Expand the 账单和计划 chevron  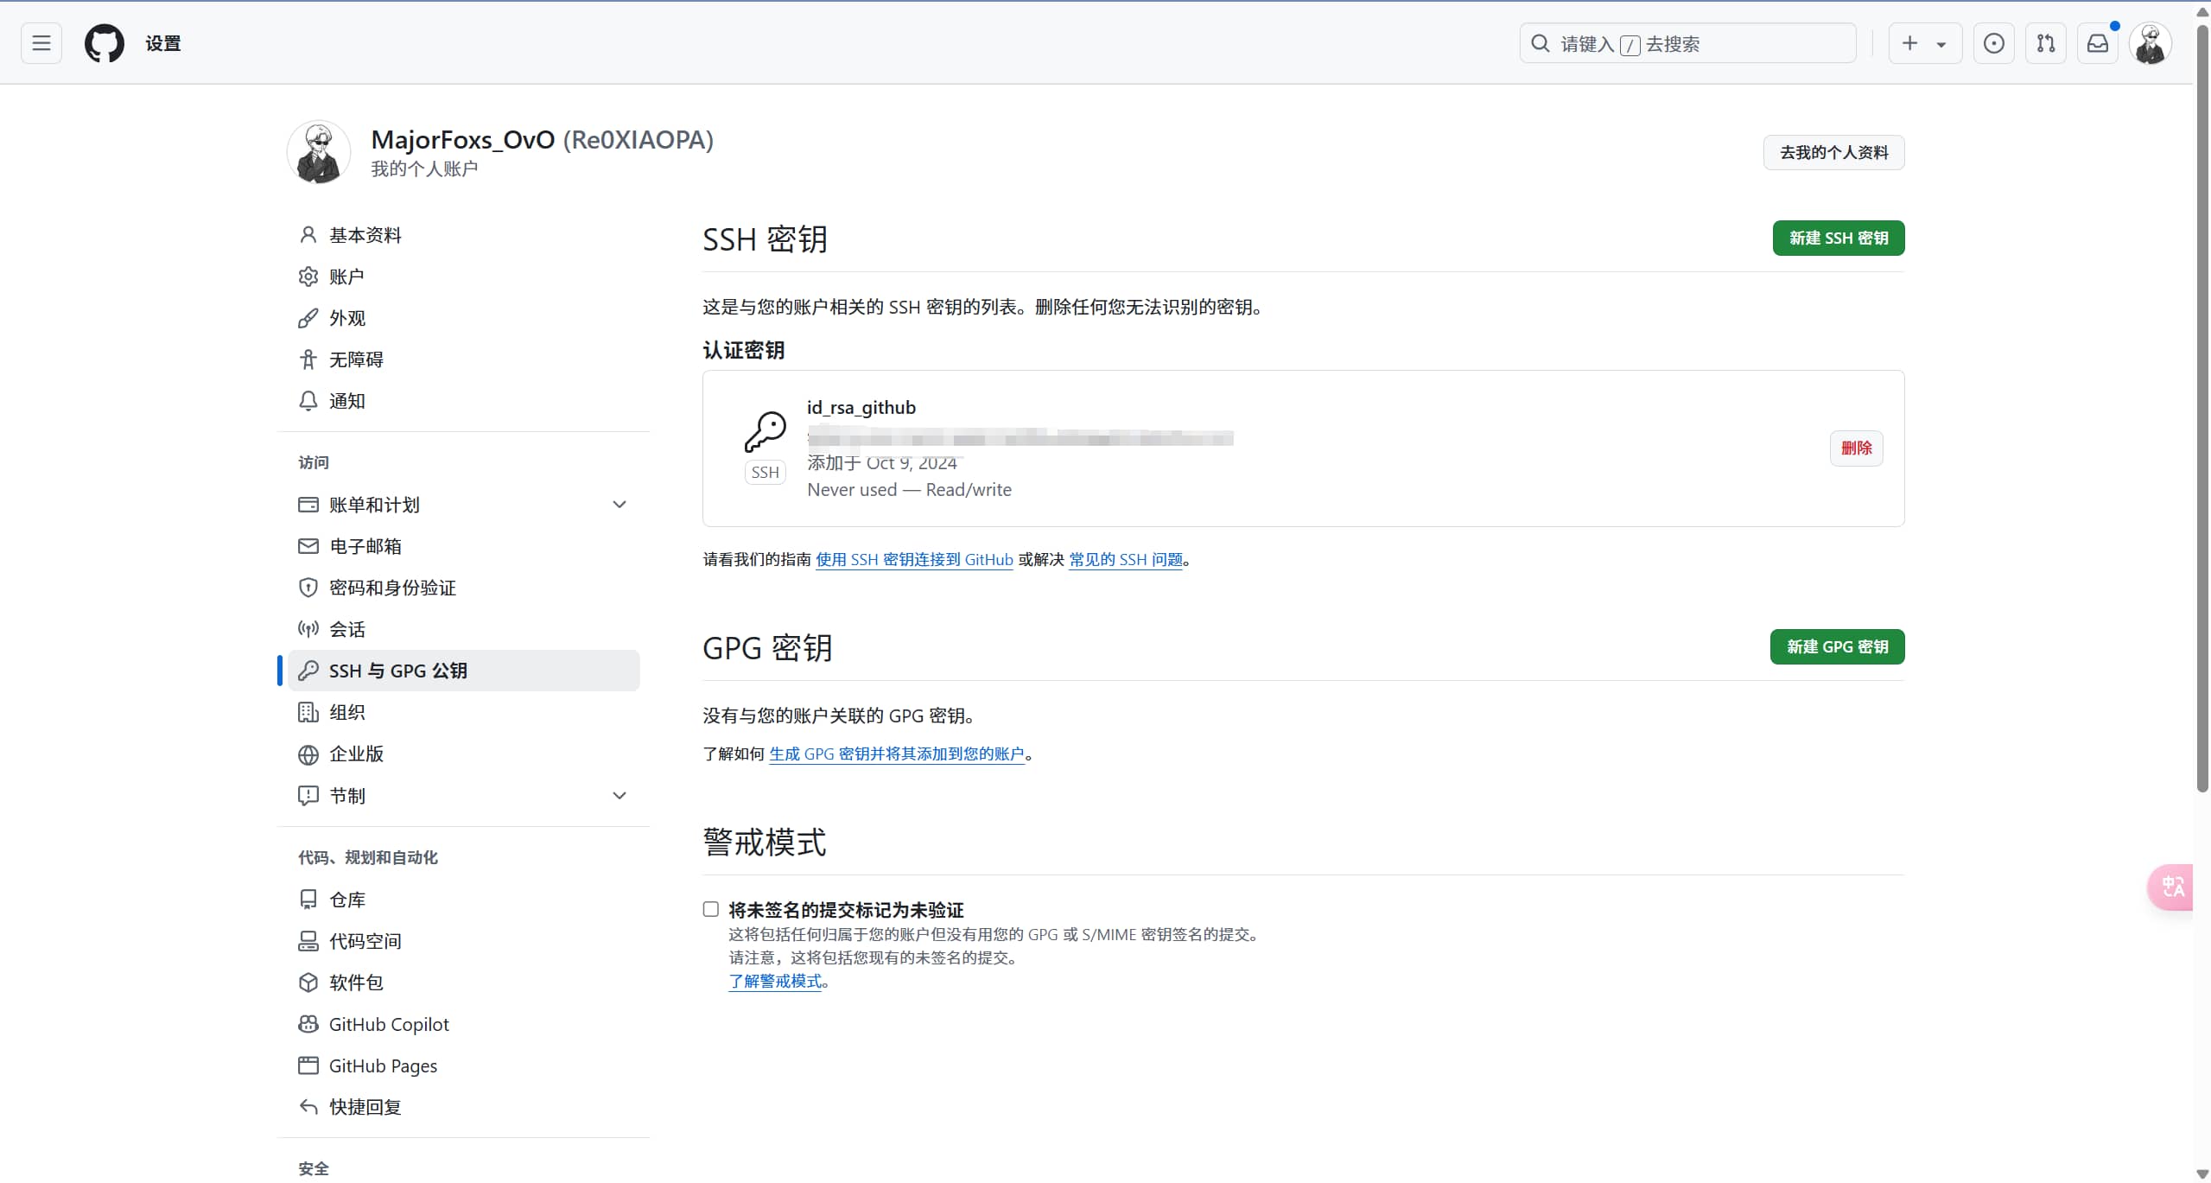click(x=619, y=505)
